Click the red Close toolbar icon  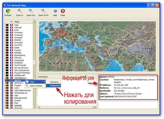(x=63, y=11)
